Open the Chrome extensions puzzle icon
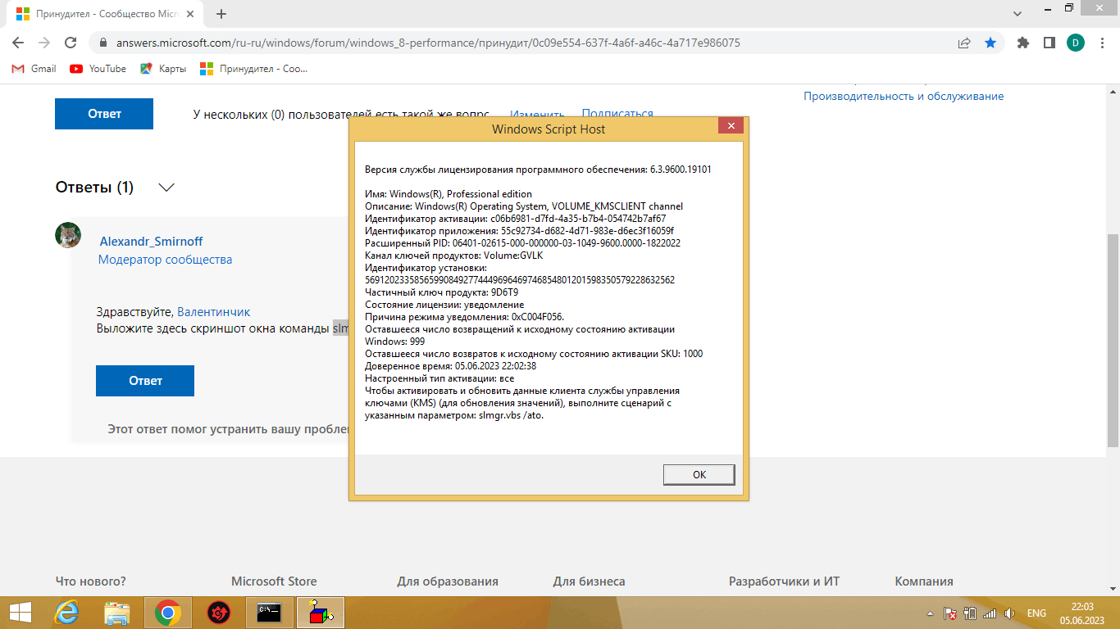 [x=1022, y=43]
